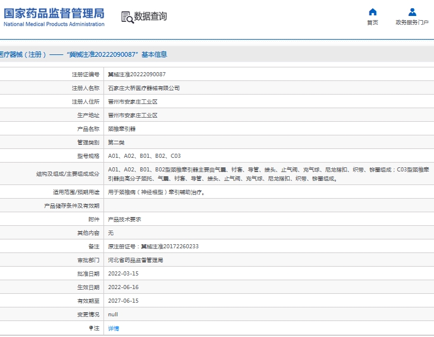Click management category 第二类

tap(116, 142)
